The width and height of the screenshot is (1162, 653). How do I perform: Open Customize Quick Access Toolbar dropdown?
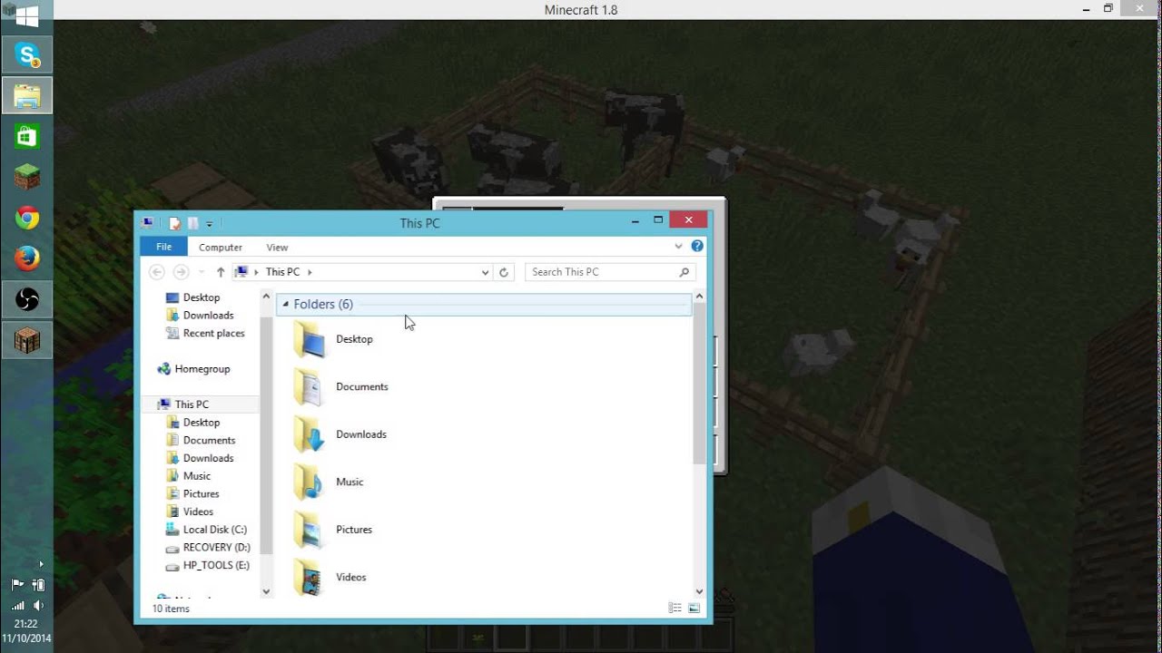click(210, 224)
